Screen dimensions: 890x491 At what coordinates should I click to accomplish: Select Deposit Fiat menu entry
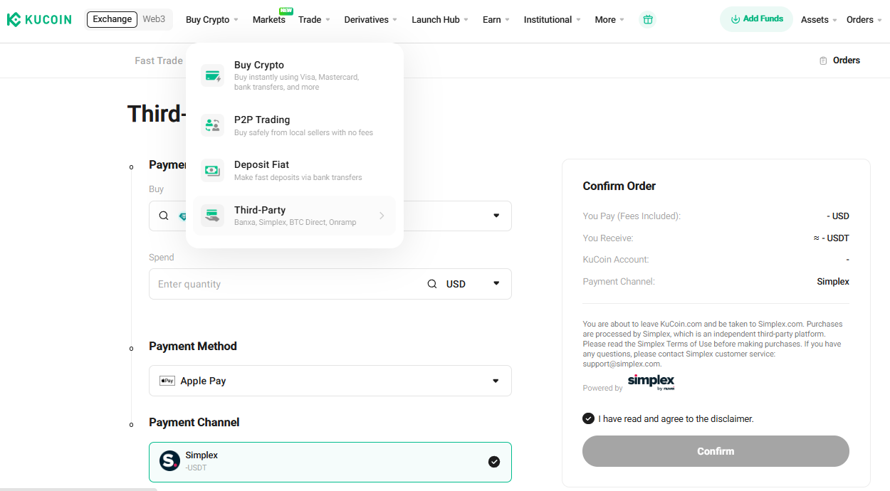(x=294, y=170)
